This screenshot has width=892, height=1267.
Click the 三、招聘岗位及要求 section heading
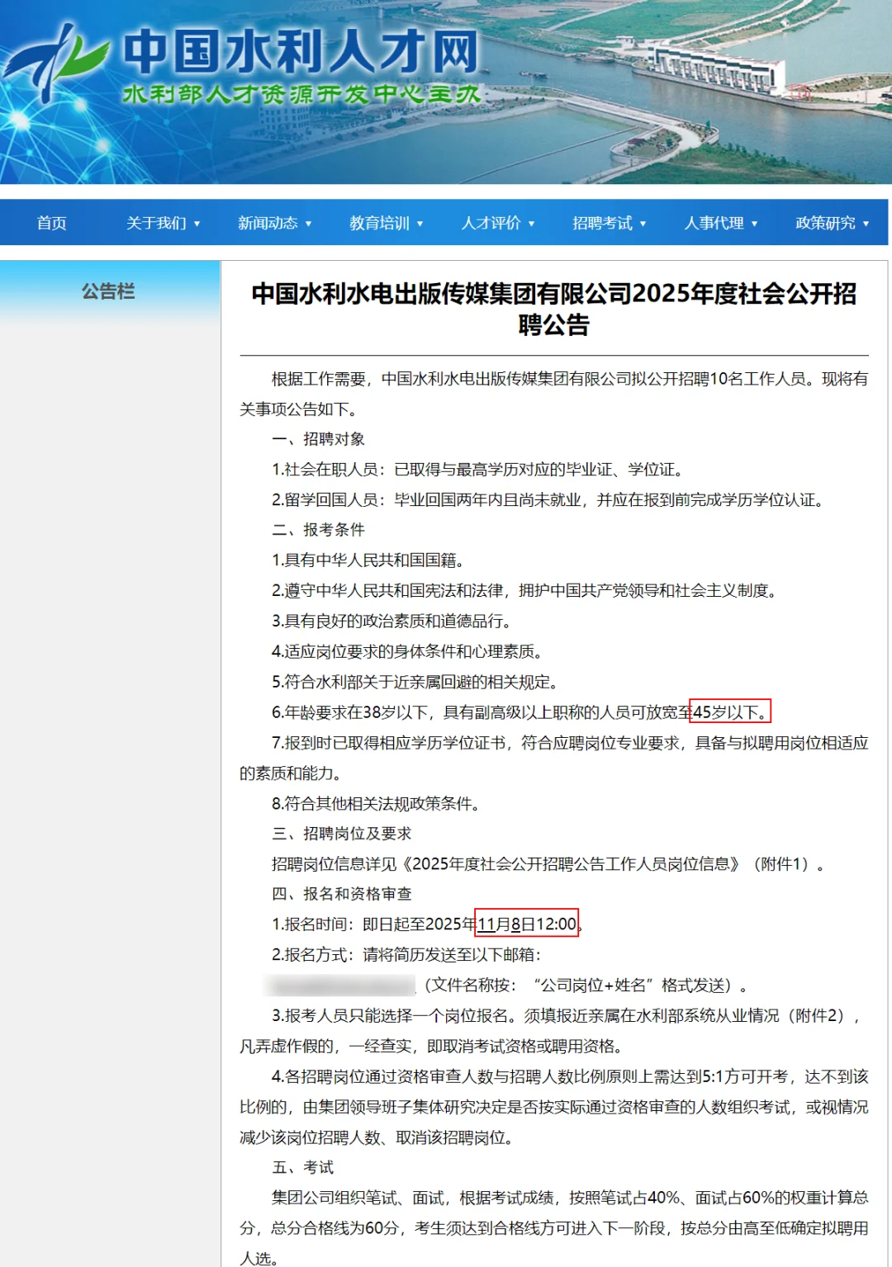(x=341, y=834)
